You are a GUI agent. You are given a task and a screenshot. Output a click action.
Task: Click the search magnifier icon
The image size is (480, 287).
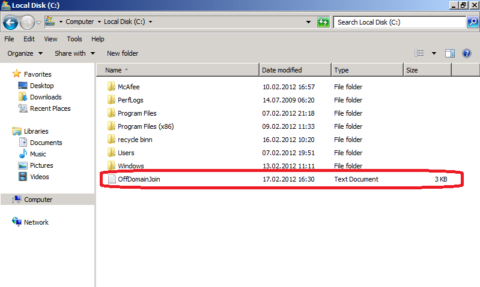[473, 22]
